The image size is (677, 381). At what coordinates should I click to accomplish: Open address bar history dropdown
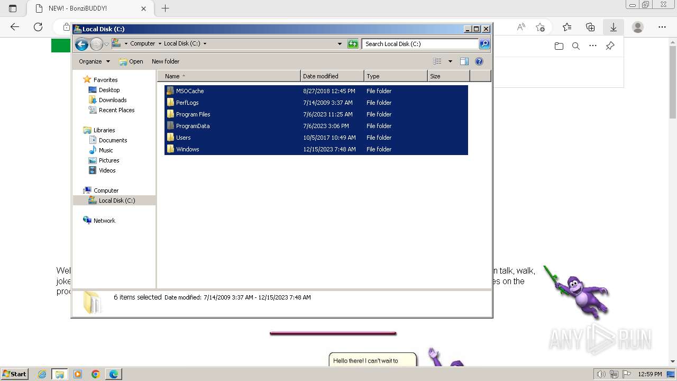pyautogui.click(x=340, y=44)
